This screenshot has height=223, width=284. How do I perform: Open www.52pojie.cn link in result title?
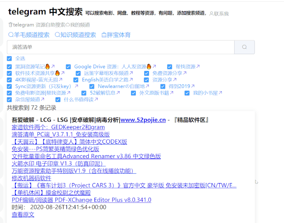[x=143, y=120]
